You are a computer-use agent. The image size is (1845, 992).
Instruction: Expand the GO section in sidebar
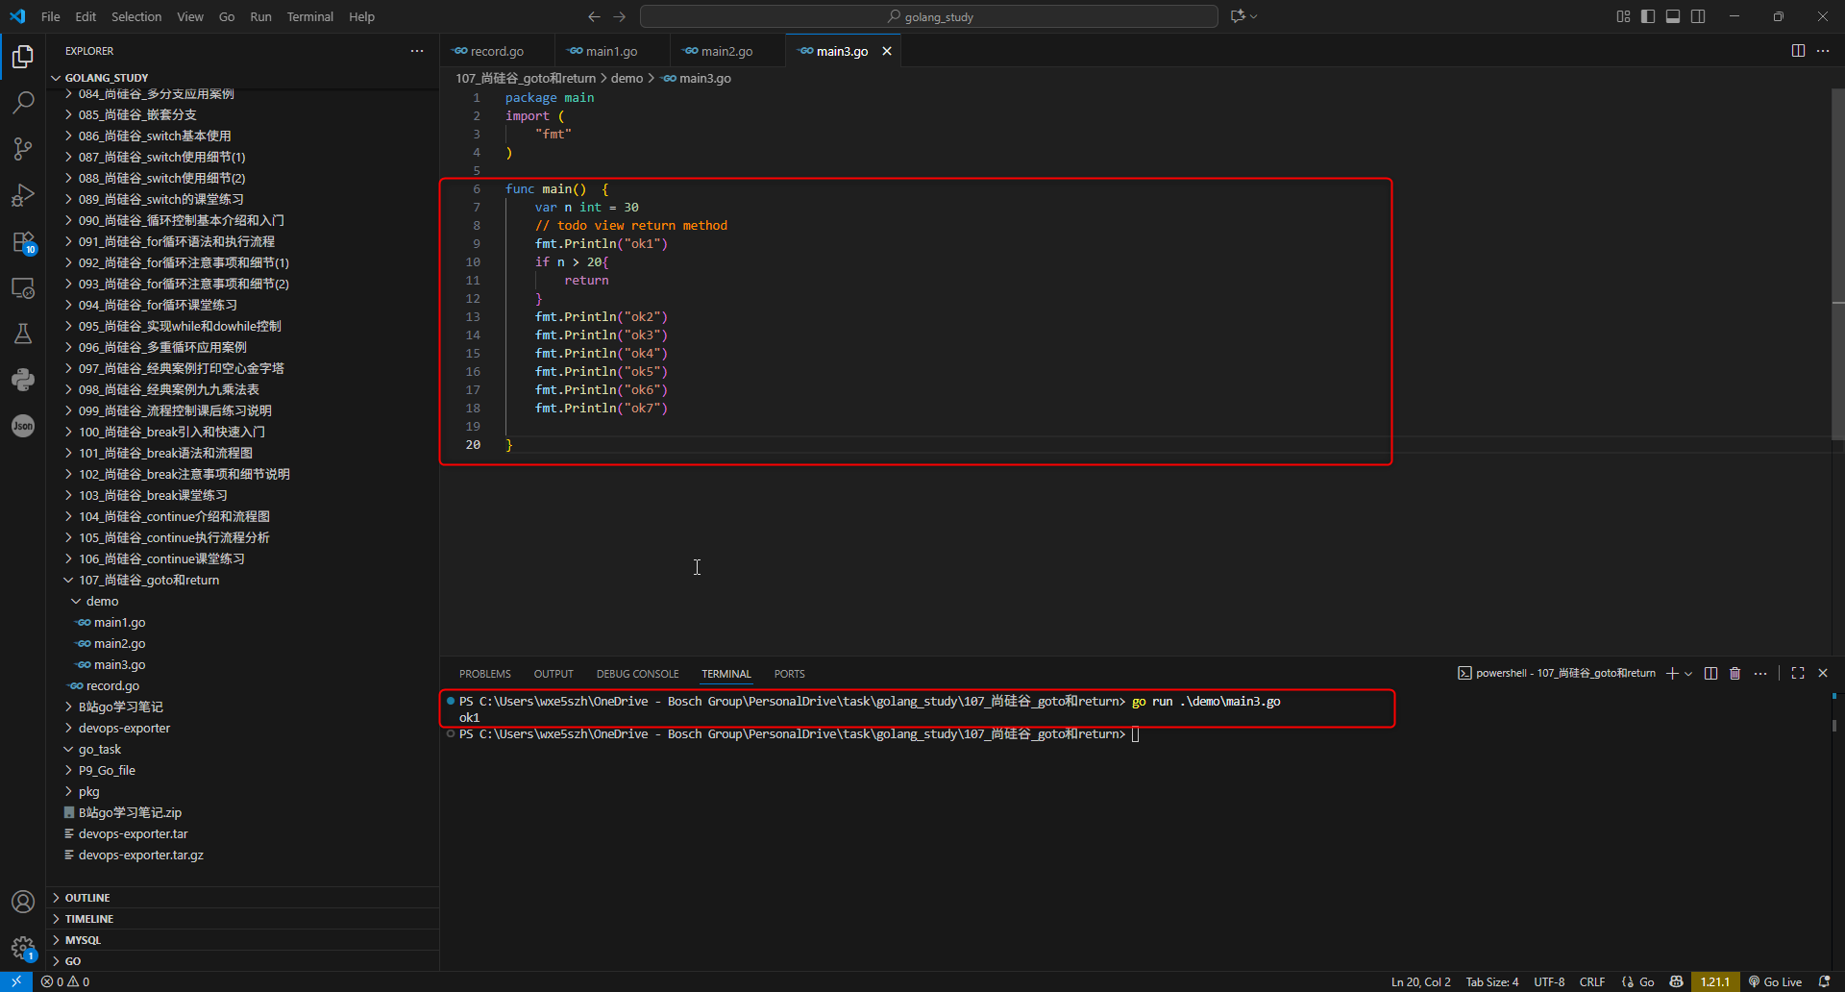pos(243,961)
